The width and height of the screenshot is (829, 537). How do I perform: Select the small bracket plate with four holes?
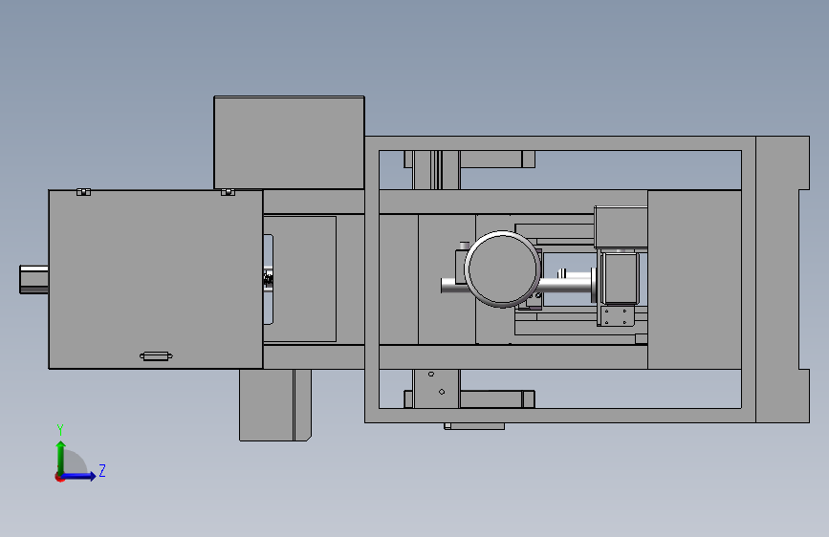616,316
